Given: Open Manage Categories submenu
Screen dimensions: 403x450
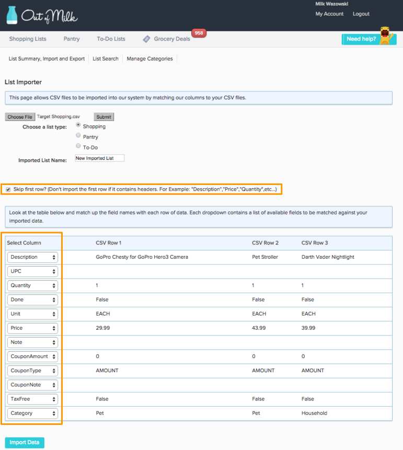Looking at the screenshot, I should coord(150,59).
